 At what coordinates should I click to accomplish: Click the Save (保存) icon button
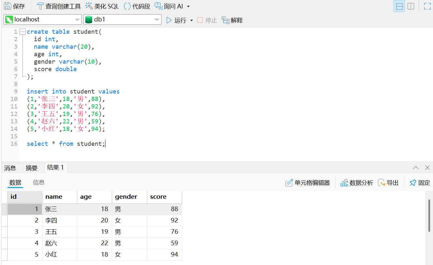click(14, 6)
